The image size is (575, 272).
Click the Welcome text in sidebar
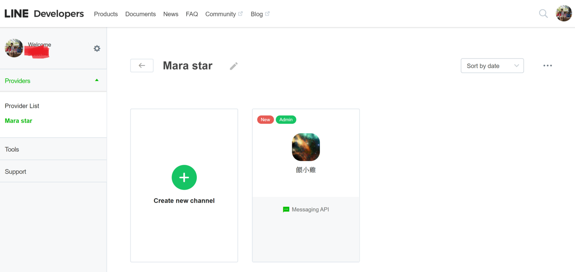tap(39, 44)
